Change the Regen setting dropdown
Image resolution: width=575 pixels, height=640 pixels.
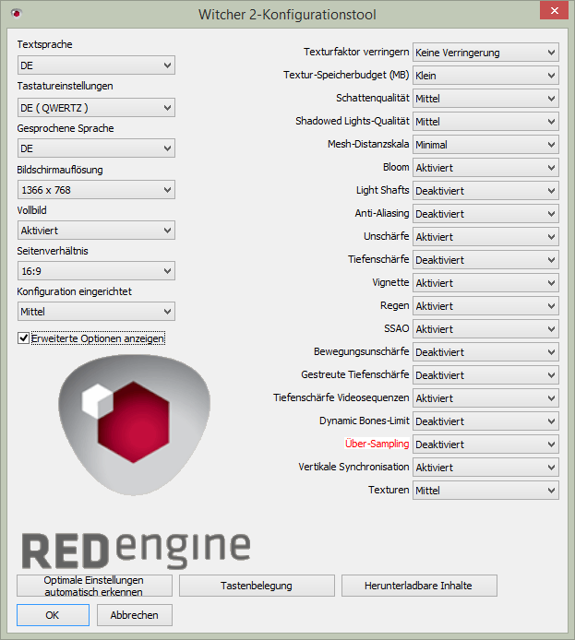[485, 306]
